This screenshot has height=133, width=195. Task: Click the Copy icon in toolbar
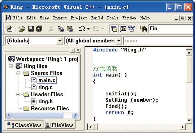click(x=61, y=29)
